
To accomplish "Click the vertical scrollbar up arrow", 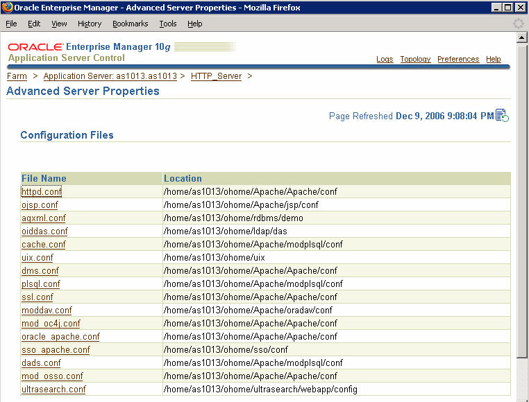I will point(521,37).
